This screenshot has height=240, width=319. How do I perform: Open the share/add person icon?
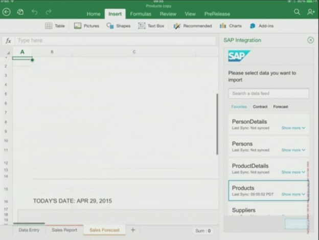pos(311,12)
